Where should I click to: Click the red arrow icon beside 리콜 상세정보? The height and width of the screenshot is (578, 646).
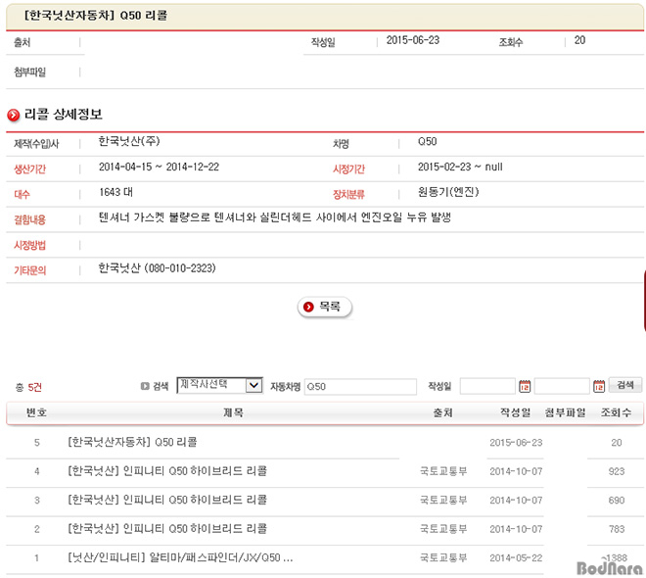click(13, 115)
